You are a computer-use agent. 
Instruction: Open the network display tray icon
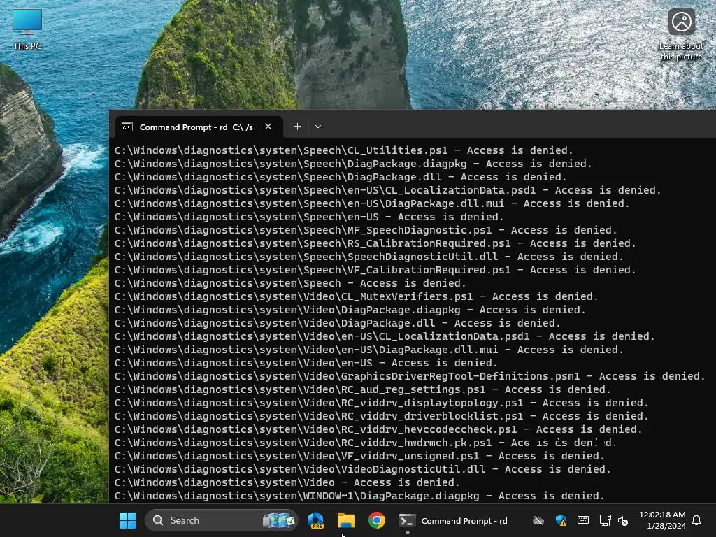(x=605, y=520)
